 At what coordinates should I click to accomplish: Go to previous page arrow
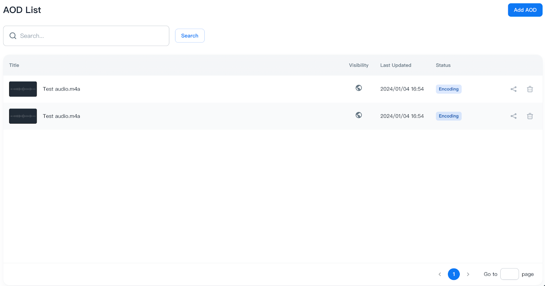(440, 274)
